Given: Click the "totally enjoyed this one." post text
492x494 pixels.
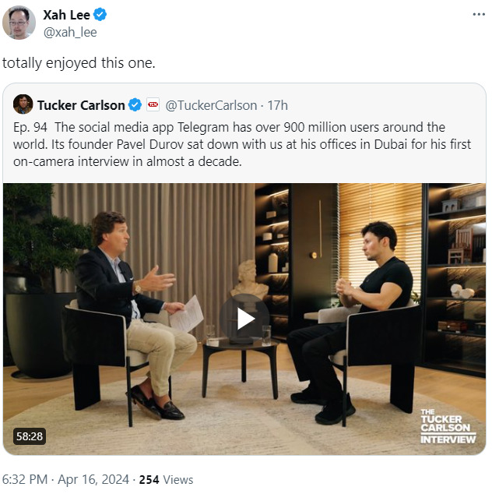Looking at the screenshot, I should click(78, 63).
